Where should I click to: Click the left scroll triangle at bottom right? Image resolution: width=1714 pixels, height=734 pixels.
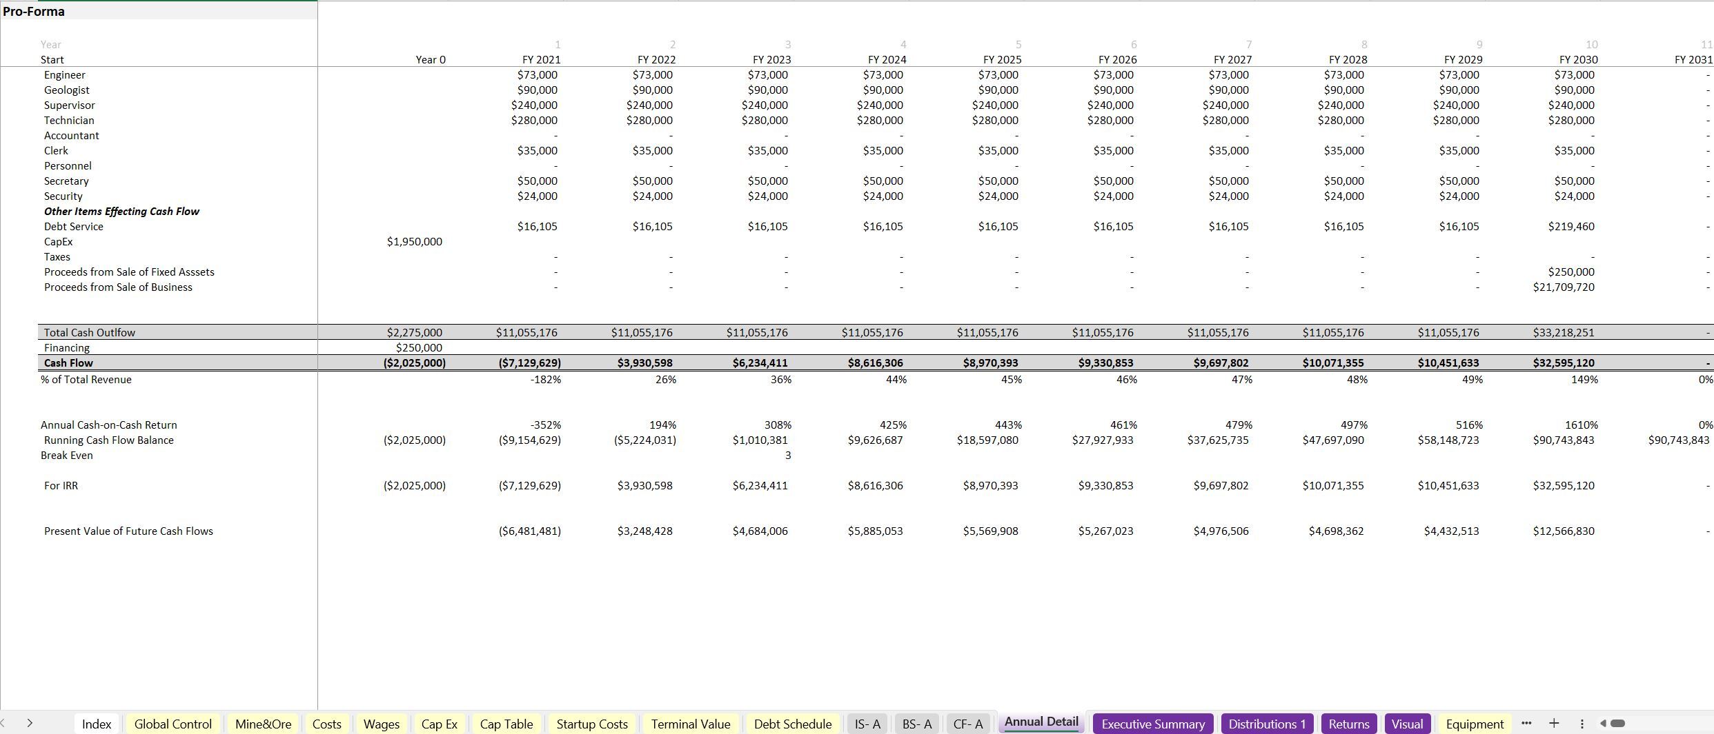(1602, 724)
